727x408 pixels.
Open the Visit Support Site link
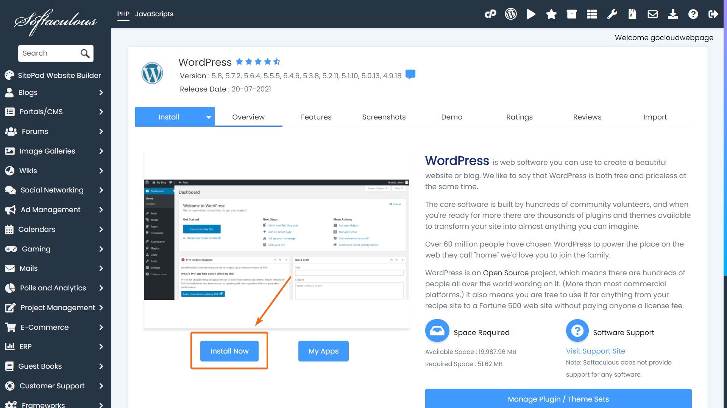pos(596,351)
